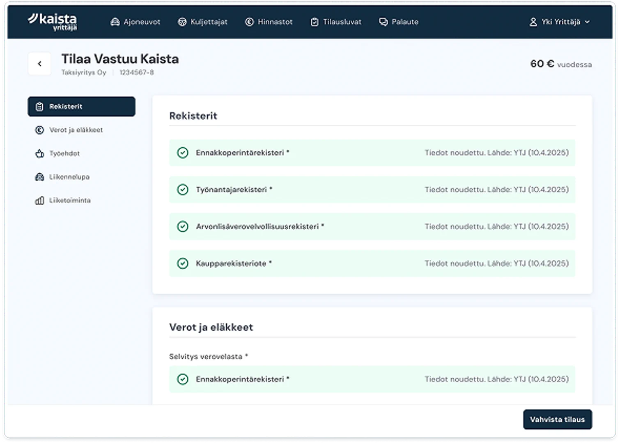Go back with the chevron button
The width and height of the screenshot is (620, 443).
39,64
